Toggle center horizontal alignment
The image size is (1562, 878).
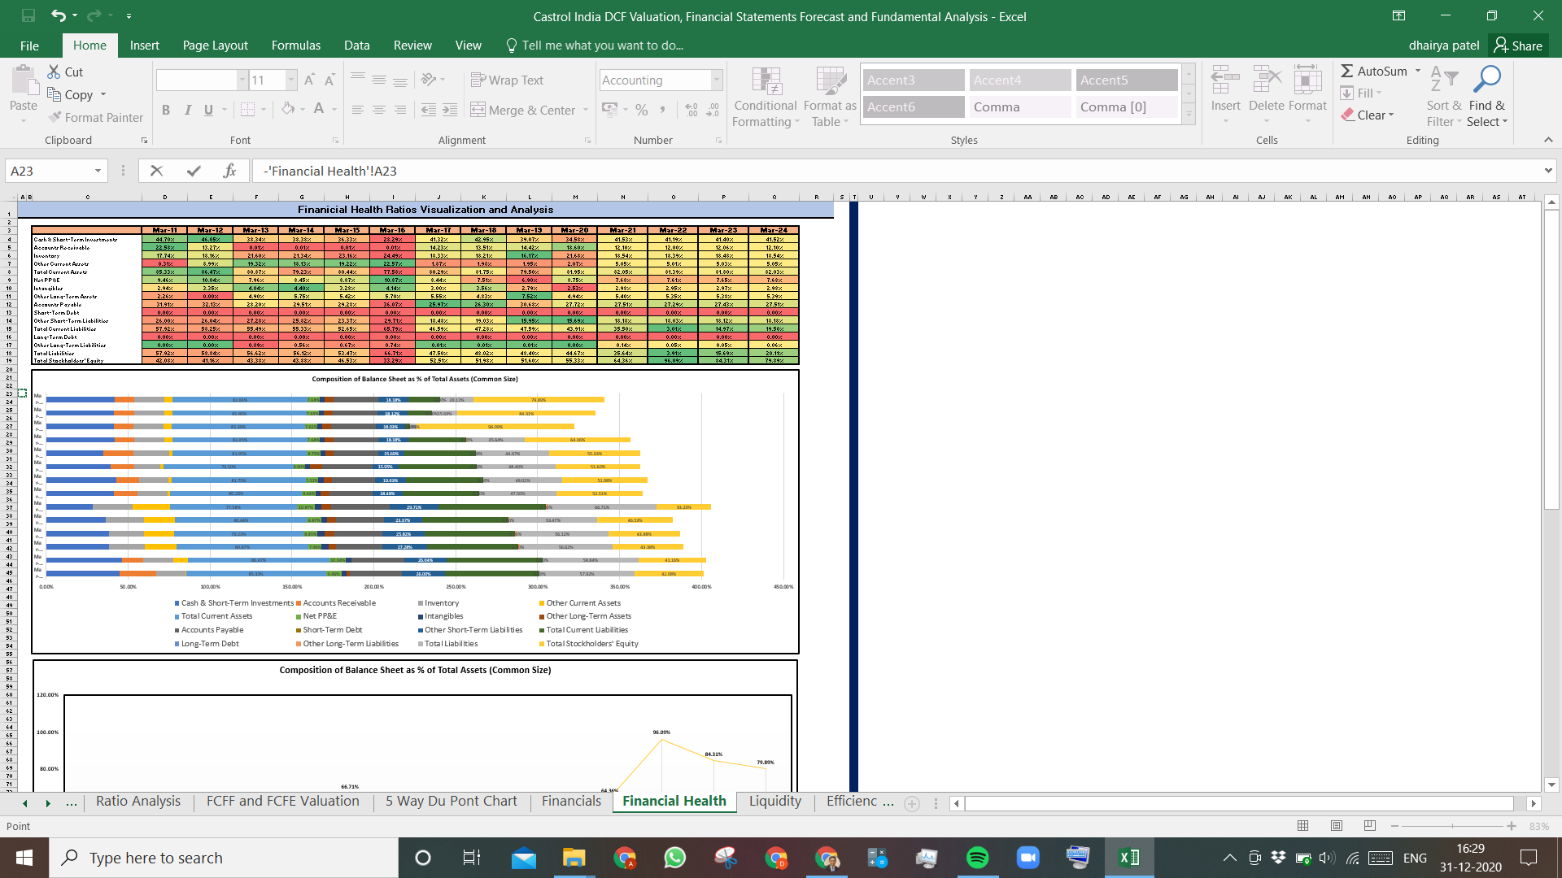coord(379,110)
